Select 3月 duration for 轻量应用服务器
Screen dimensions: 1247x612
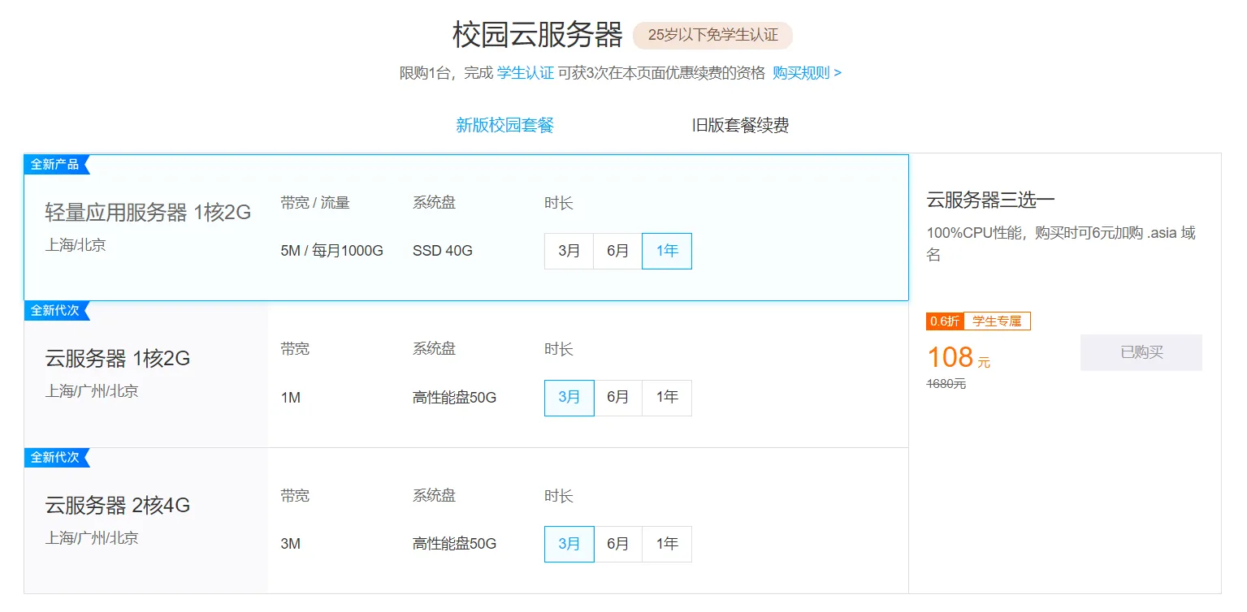[x=569, y=251]
